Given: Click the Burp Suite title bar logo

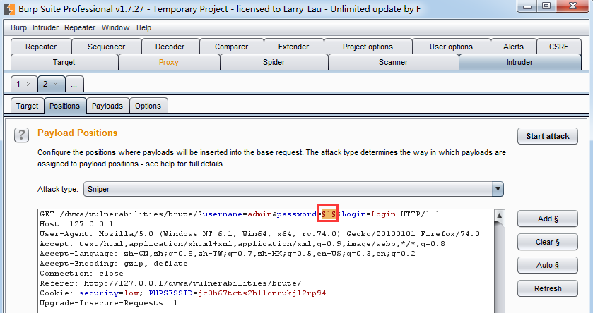Looking at the screenshot, I should (x=8, y=8).
